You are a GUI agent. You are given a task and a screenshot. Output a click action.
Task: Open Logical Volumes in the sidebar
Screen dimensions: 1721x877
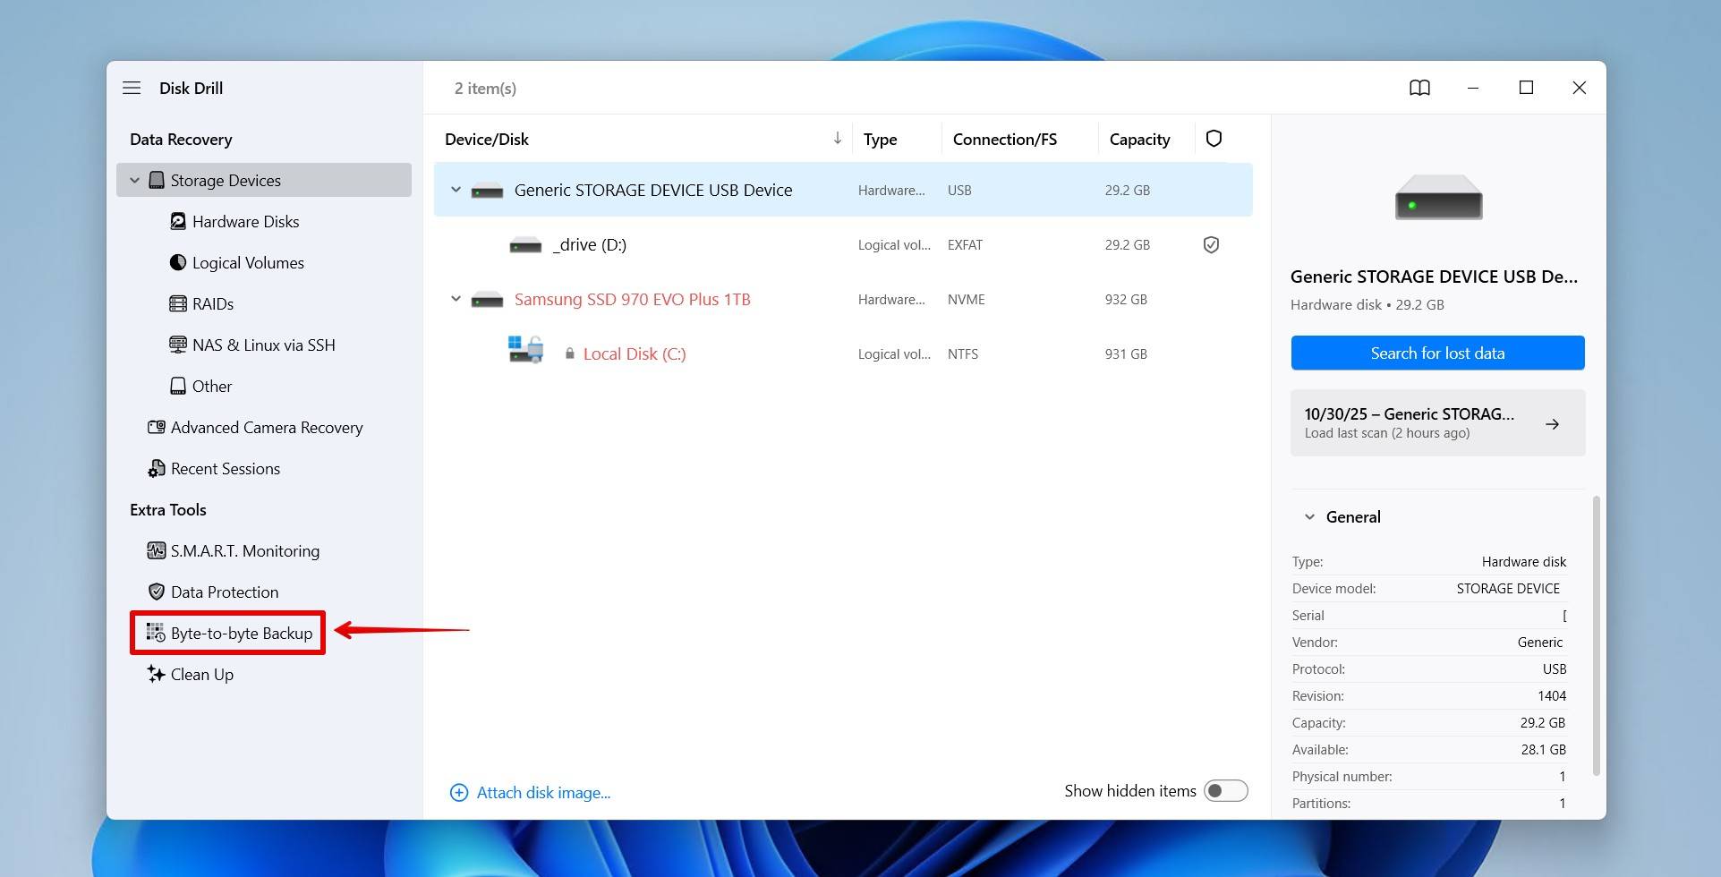(248, 262)
